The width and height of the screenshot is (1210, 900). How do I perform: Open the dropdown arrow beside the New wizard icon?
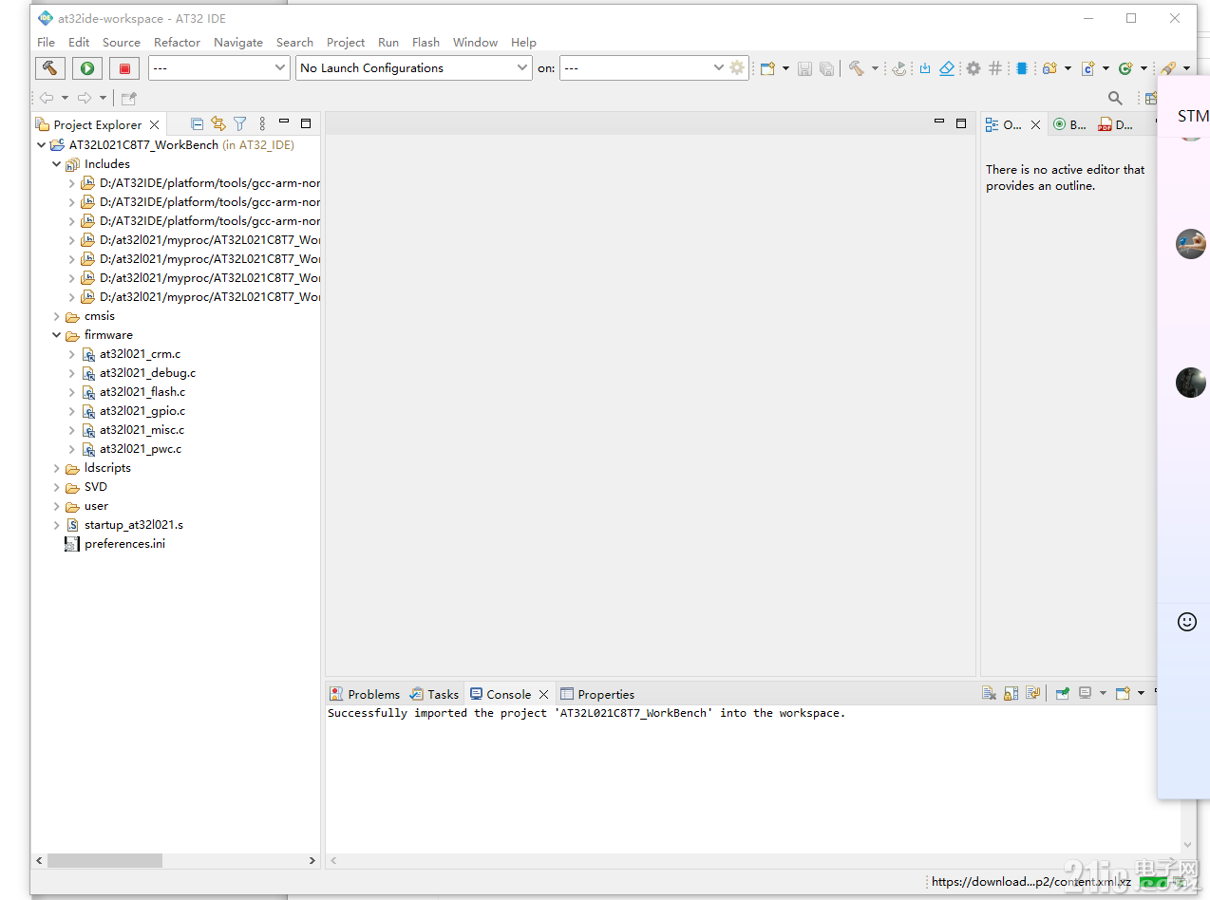coord(785,68)
